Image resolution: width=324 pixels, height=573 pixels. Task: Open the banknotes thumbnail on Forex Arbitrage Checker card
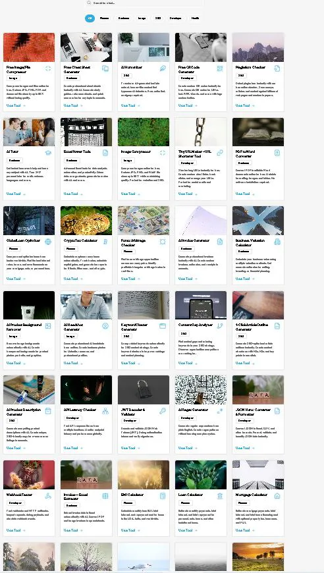coord(144,221)
